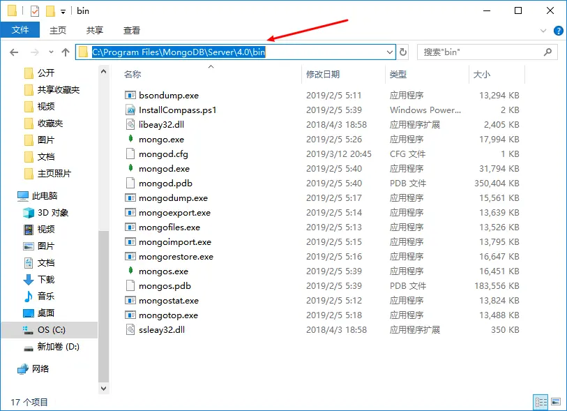The height and width of the screenshot is (411, 567).
Task: Click the mongo.exe green leaf icon
Action: [x=130, y=139]
